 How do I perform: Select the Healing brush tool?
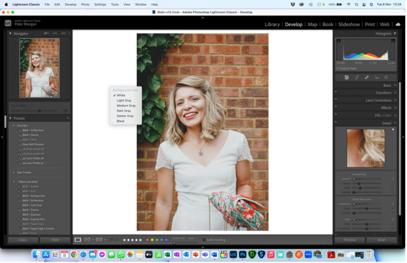coord(366,77)
